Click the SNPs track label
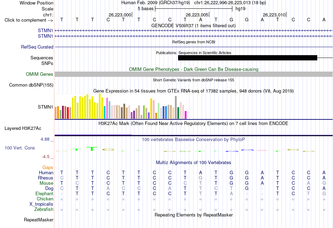The image size is (333, 228). point(47,63)
